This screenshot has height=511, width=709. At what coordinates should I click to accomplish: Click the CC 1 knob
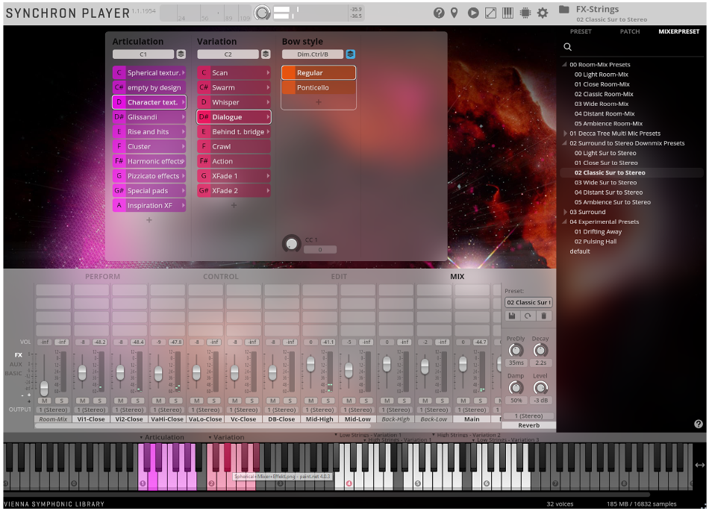[x=292, y=244]
